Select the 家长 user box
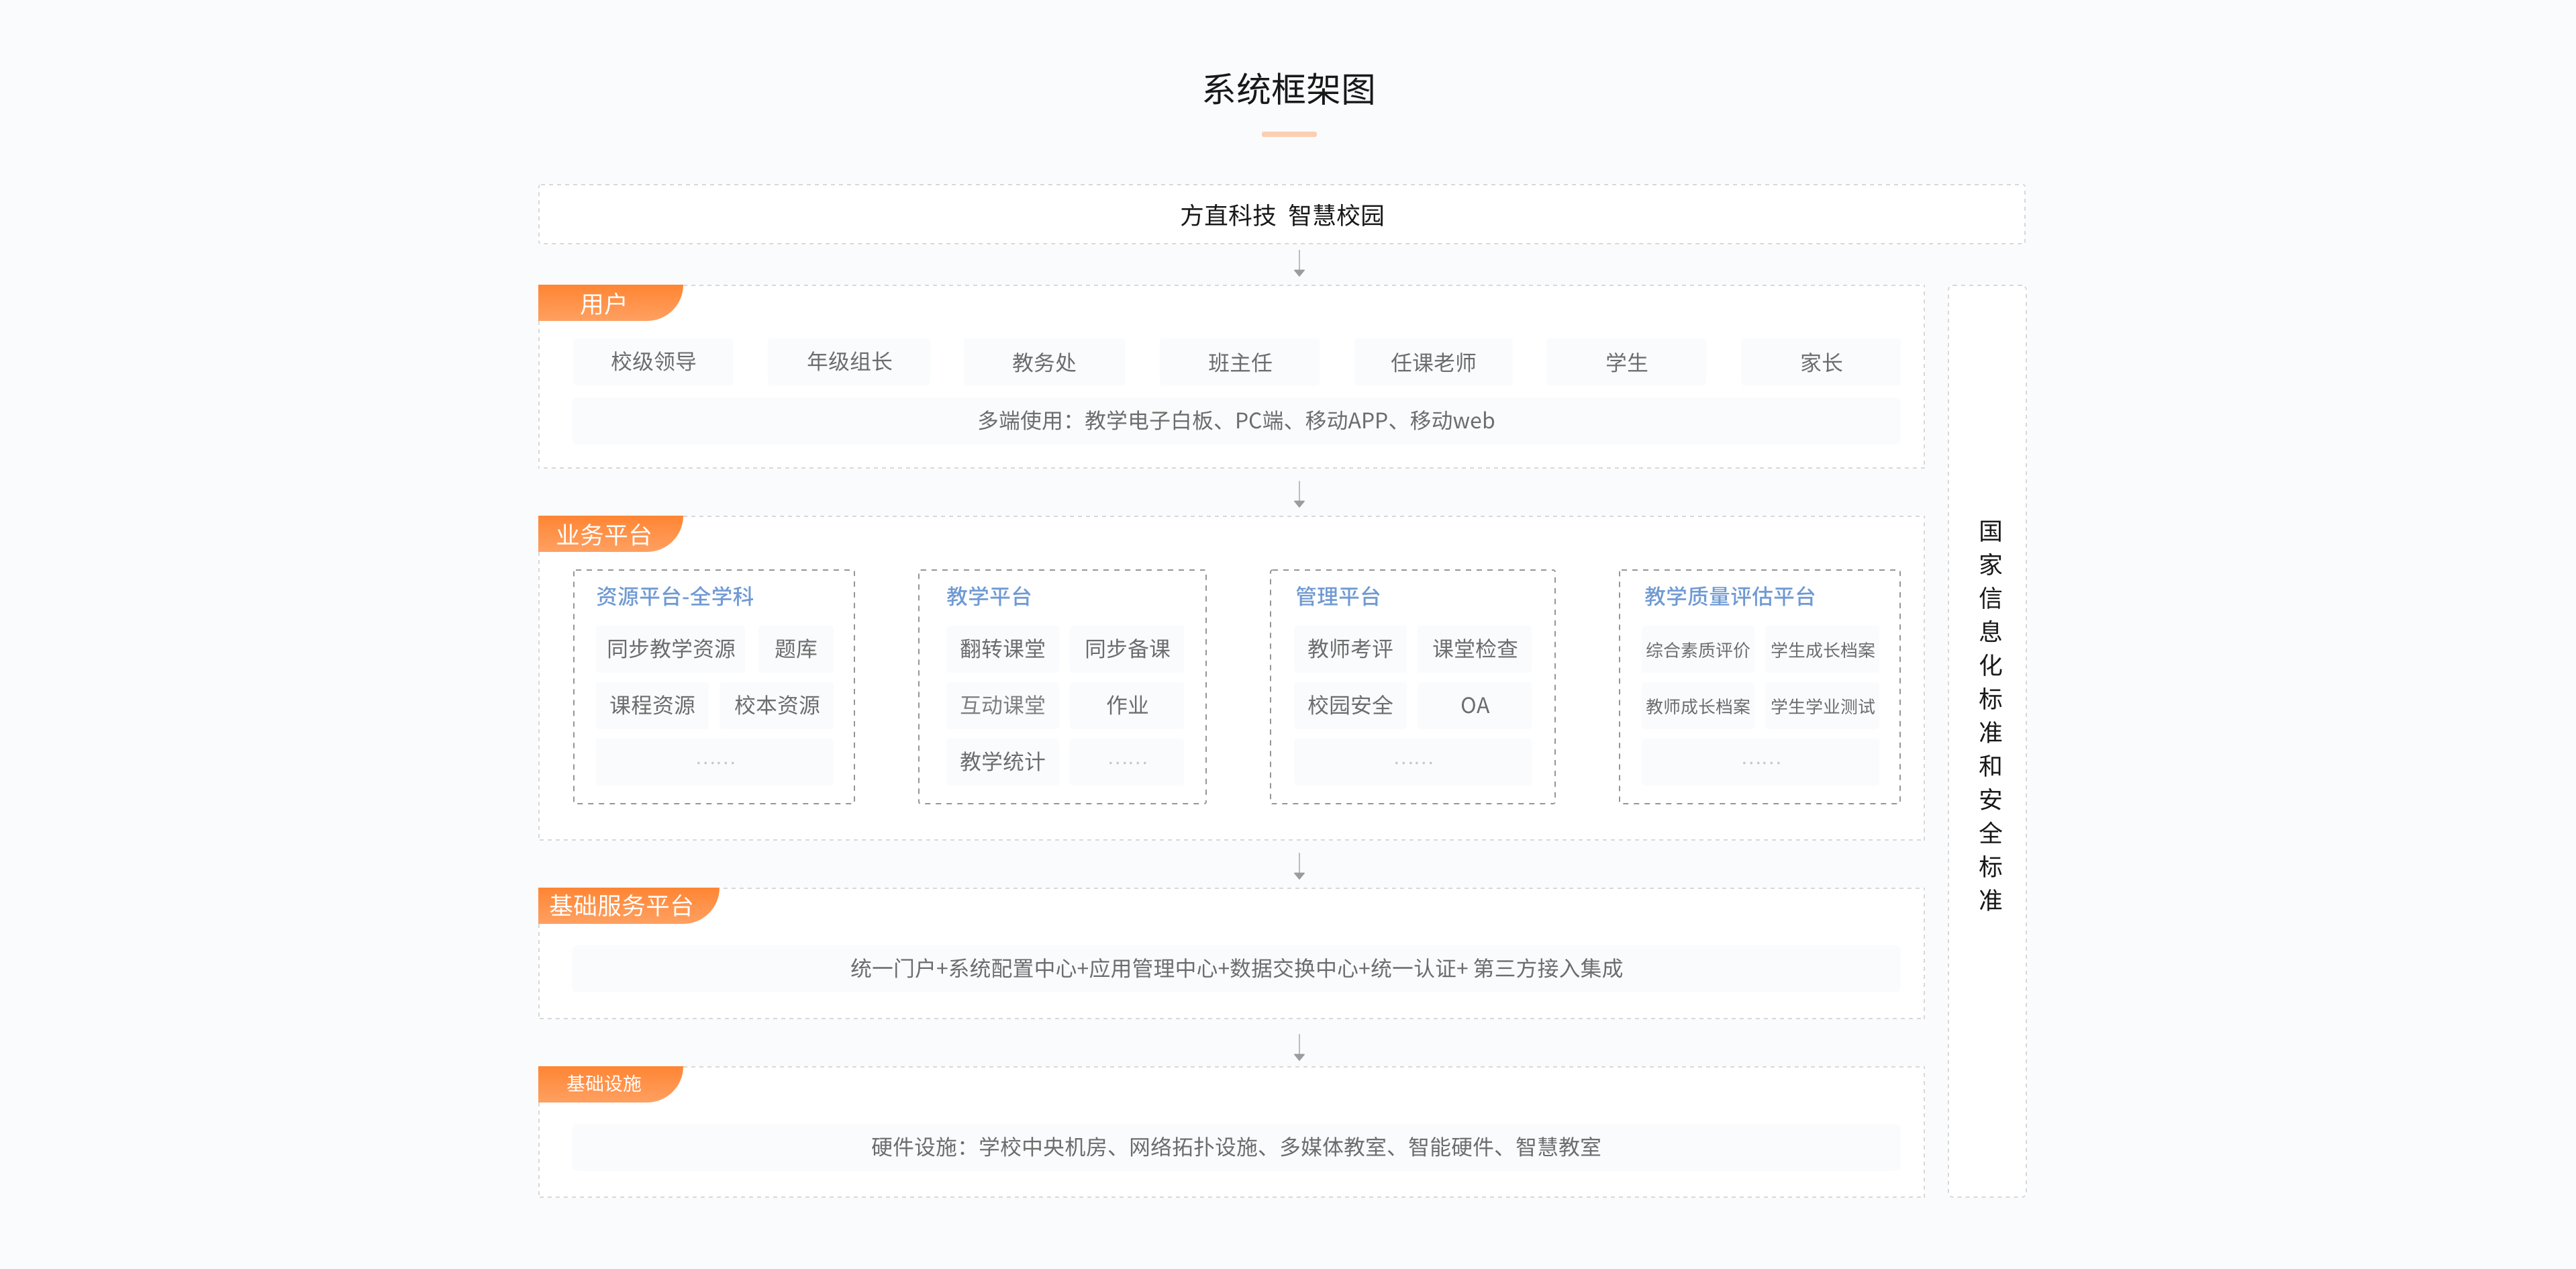 coord(1820,362)
